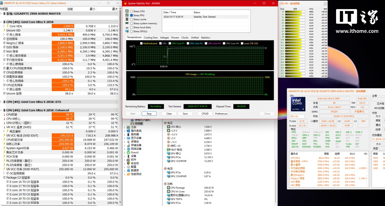
Task: Uncheck the Stress FPU checkbox
Action: [x=132, y=15]
